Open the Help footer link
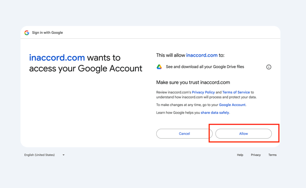306x188 pixels. click(240, 155)
